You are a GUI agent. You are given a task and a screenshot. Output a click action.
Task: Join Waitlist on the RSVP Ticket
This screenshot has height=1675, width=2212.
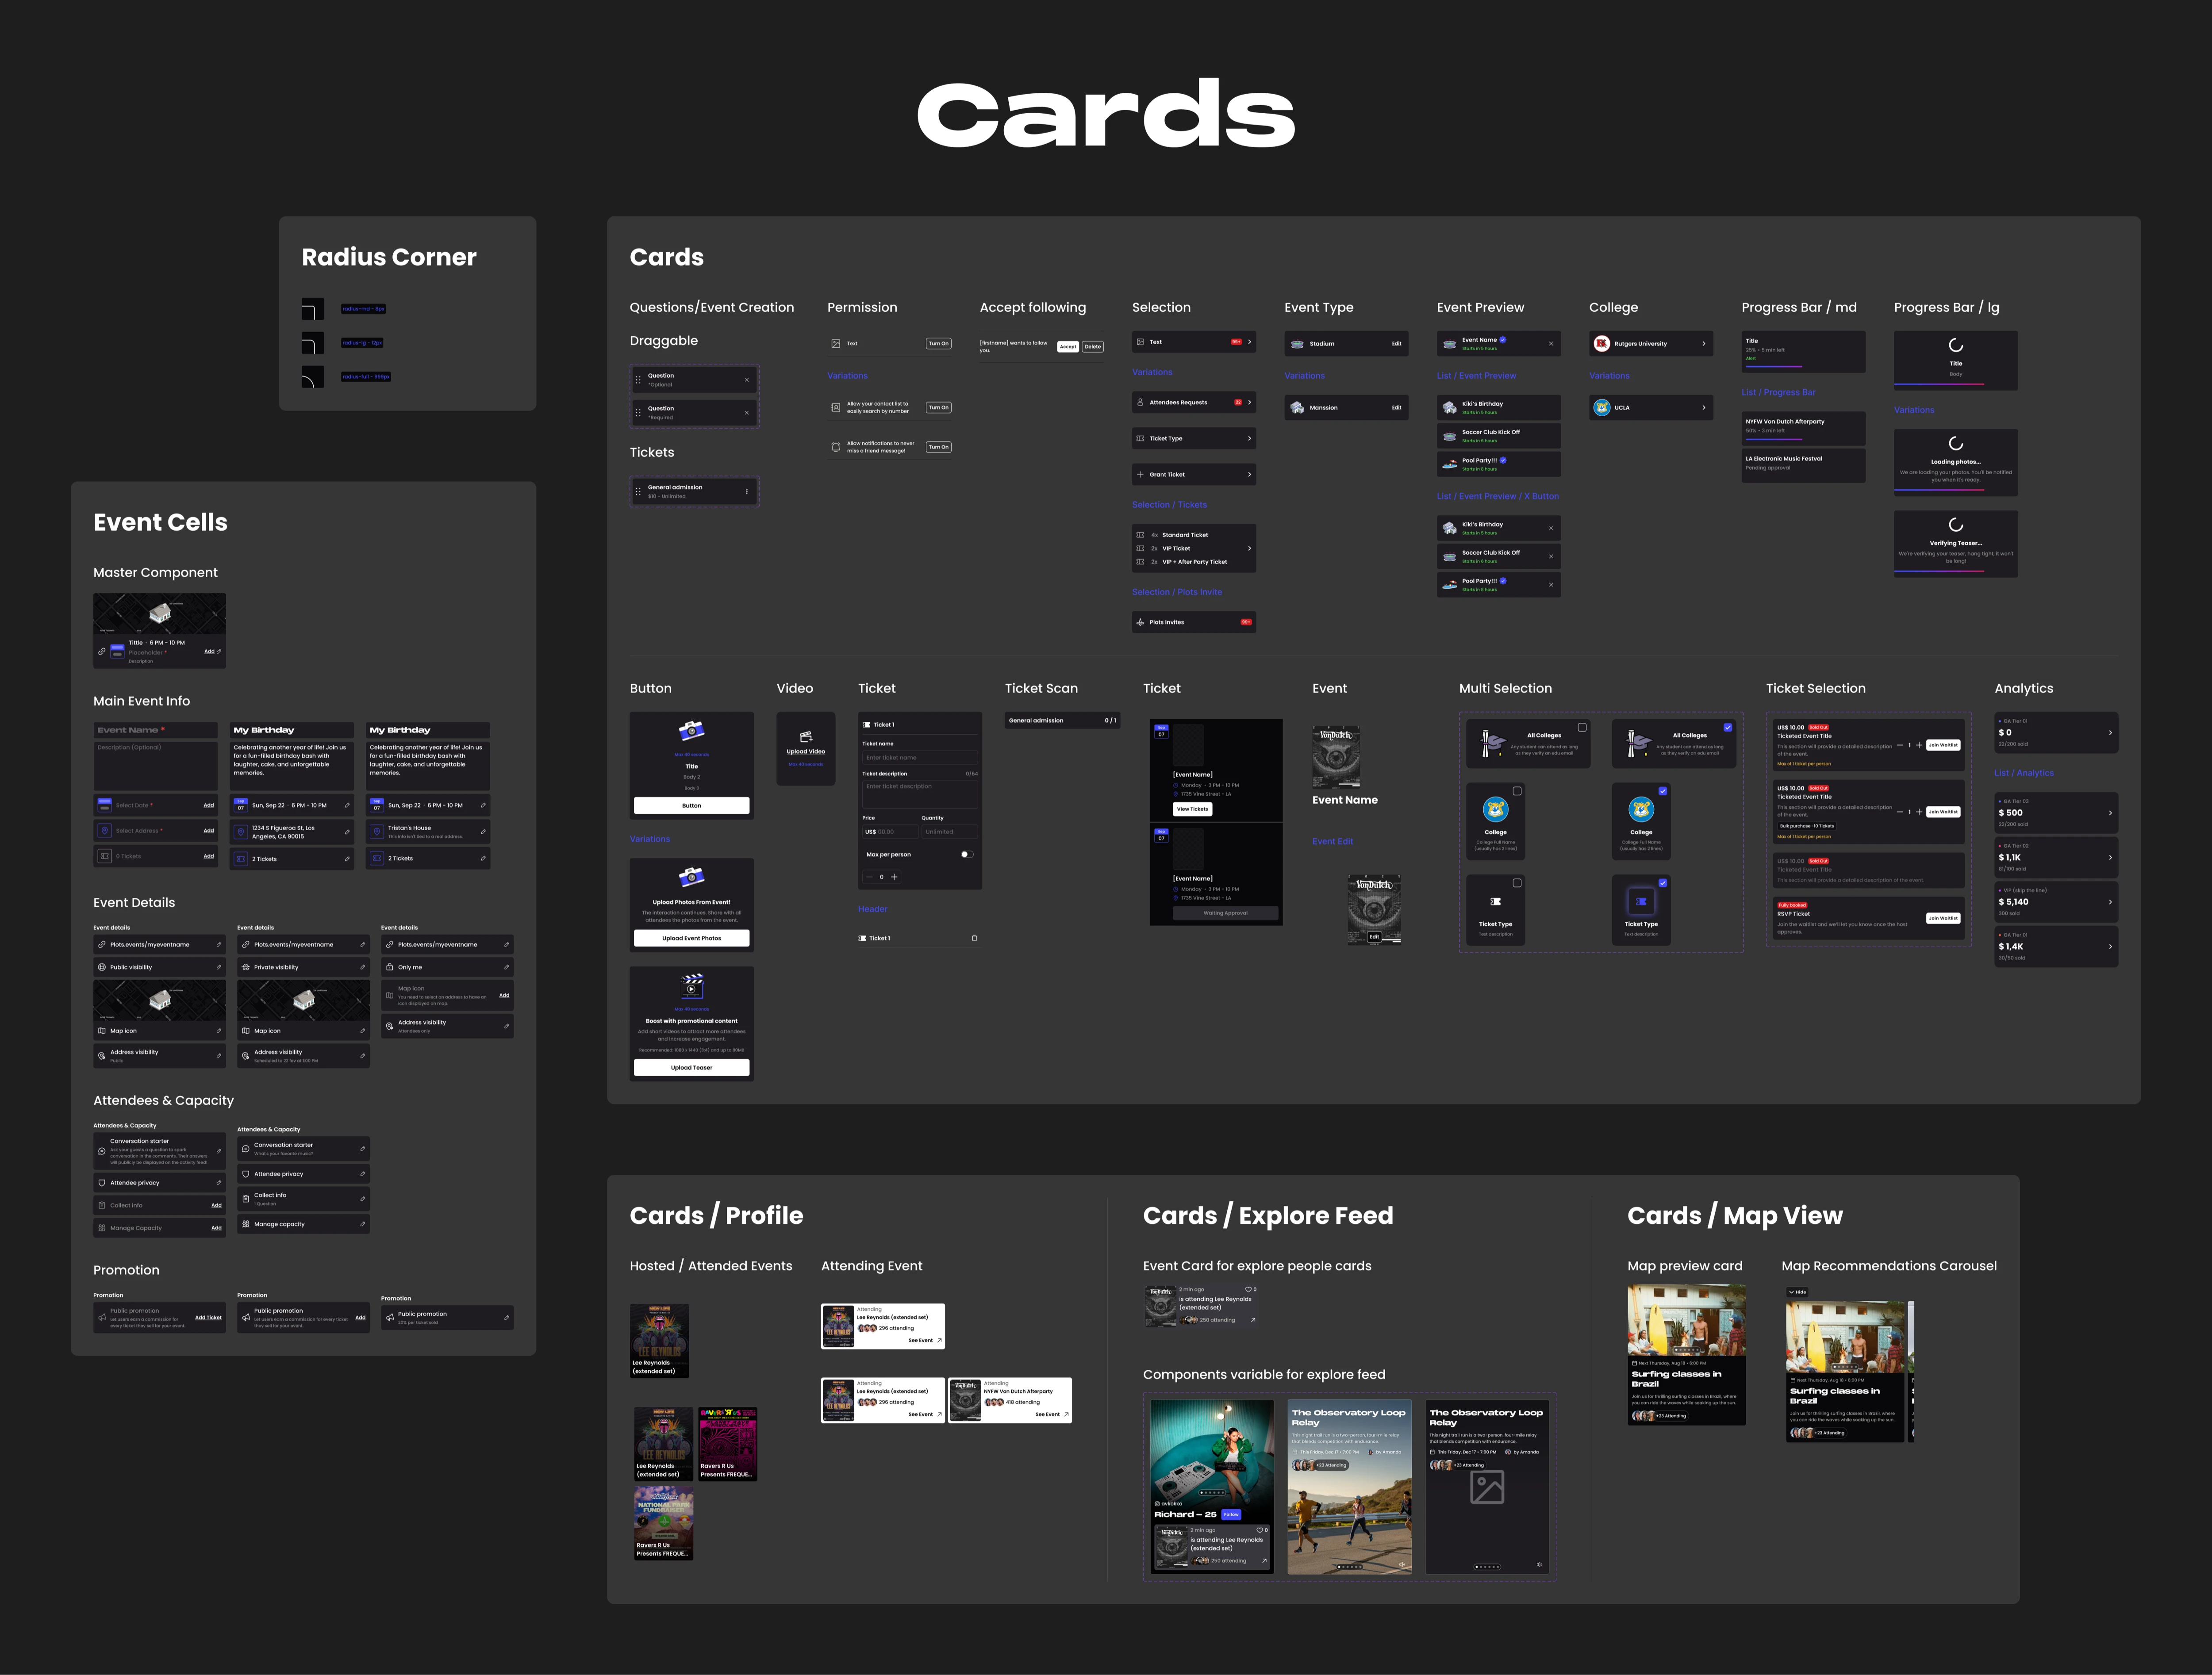(1943, 918)
